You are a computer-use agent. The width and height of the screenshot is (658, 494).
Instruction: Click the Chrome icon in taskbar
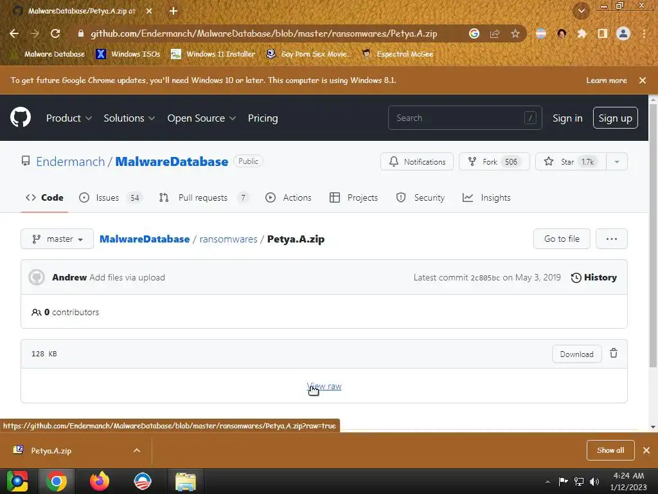(x=57, y=481)
